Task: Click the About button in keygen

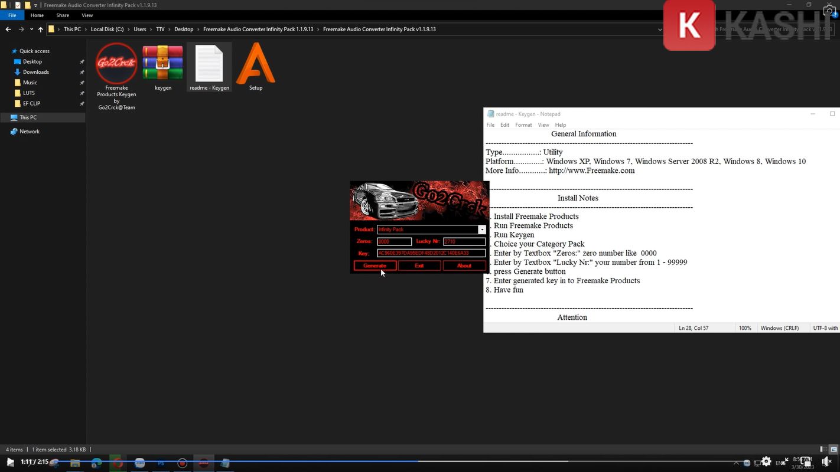Action: click(464, 265)
